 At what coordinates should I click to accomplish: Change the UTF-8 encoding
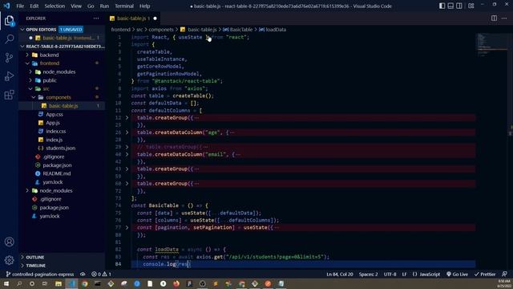point(390,275)
